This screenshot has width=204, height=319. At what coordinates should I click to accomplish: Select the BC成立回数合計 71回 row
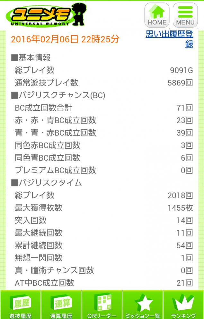point(104,108)
